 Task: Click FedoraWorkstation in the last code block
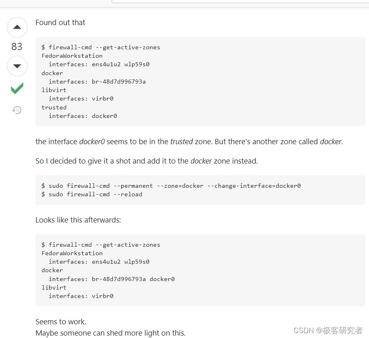click(72, 253)
